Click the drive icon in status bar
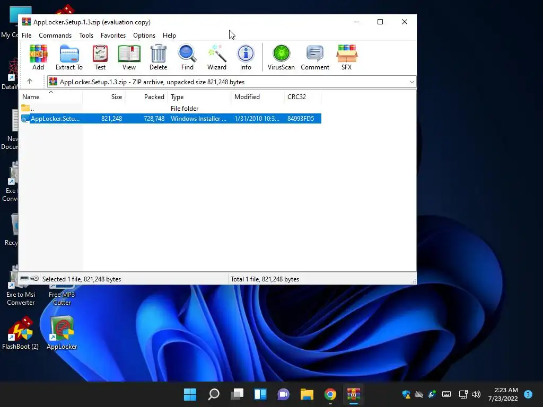This screenshot has width=543, height=407. tap(24, 279)
